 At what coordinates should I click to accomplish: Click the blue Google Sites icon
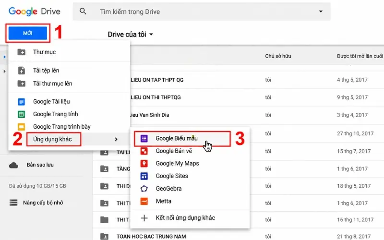point(144,176)
